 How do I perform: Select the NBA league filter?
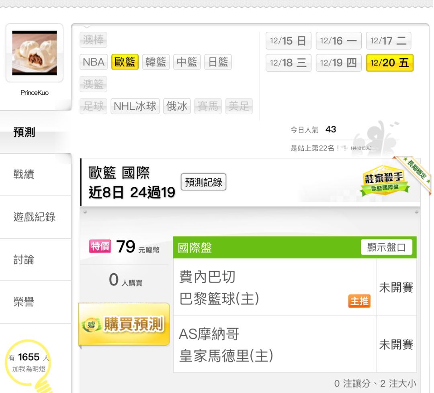pos(94,62)
